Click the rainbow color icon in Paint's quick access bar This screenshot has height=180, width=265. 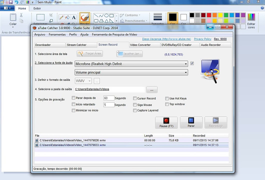28,2
